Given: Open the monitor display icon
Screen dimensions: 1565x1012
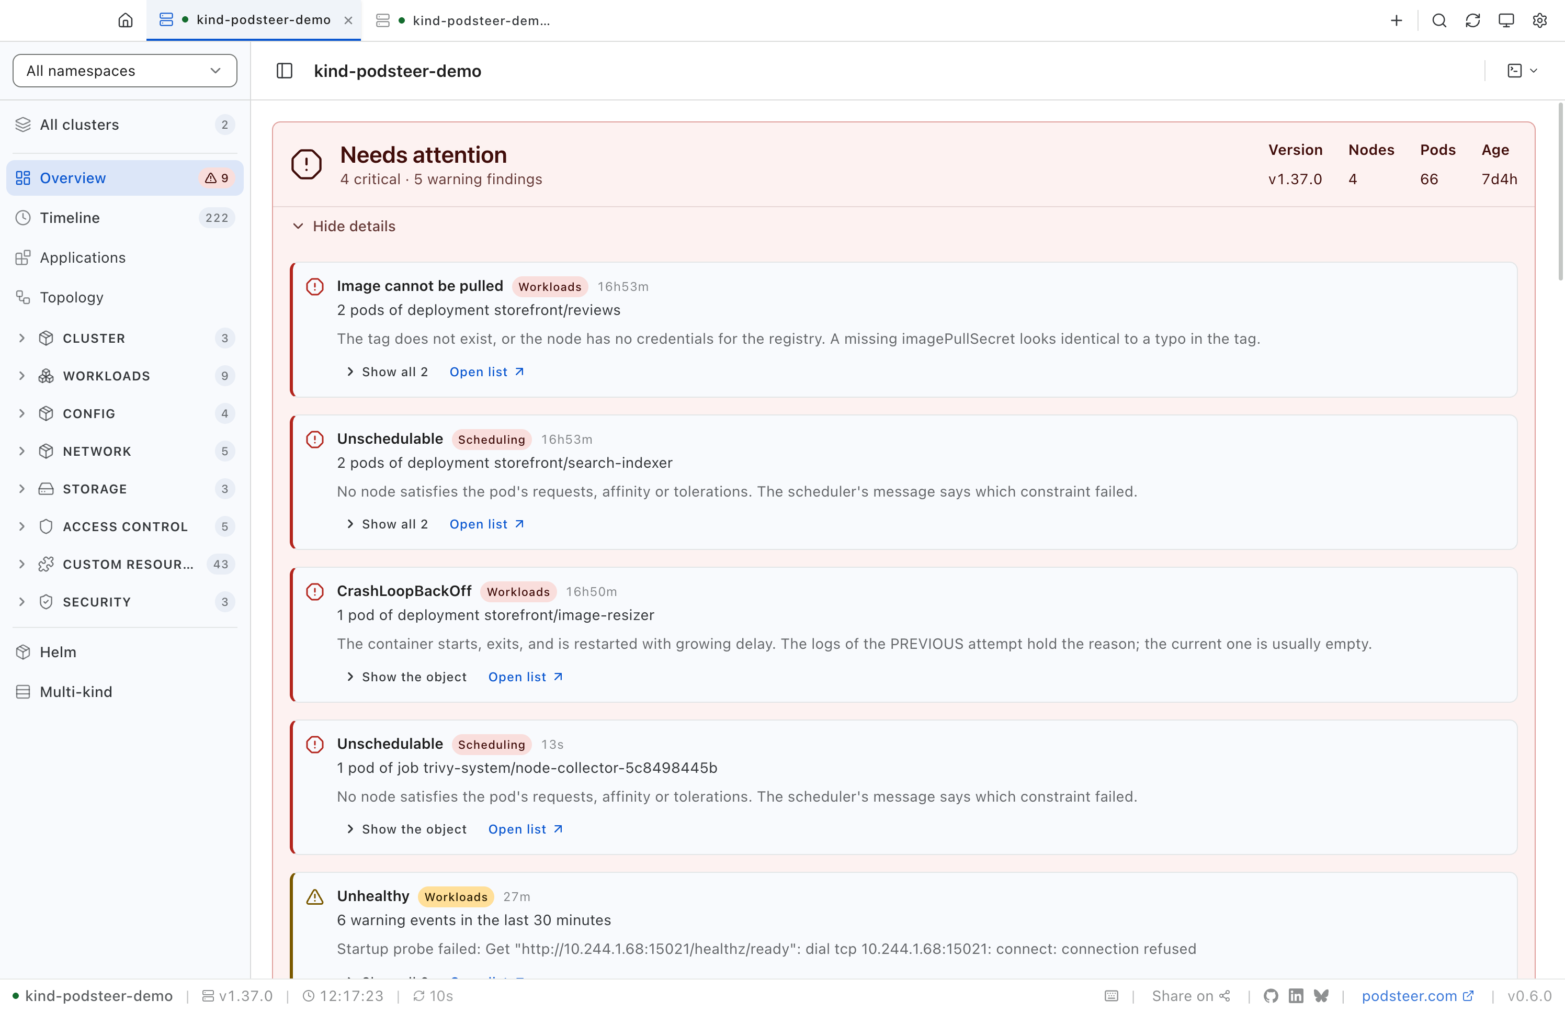Looking at the screenshot, I should point(1506,20).
